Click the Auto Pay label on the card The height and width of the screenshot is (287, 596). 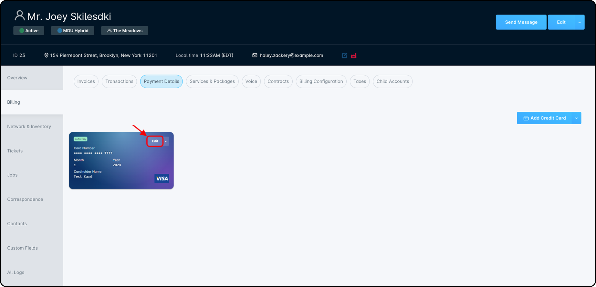click(80, 139)
